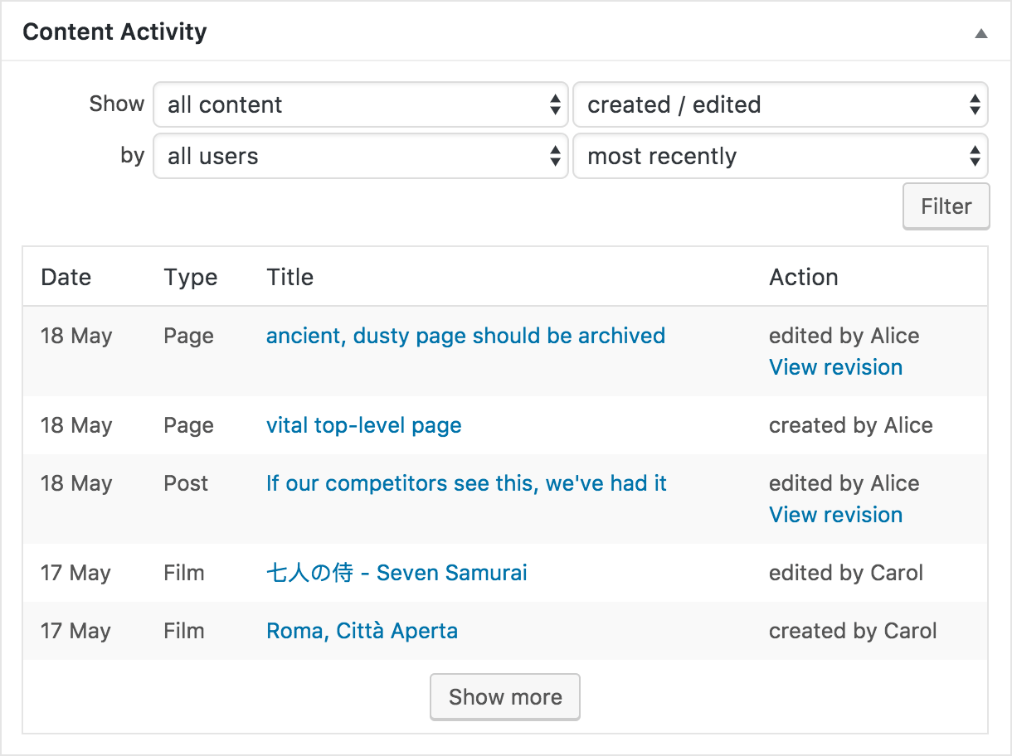Screen dimensions: 1012x756
Task: Click the Content Activity panel title
Action: [x=114, y=32]
